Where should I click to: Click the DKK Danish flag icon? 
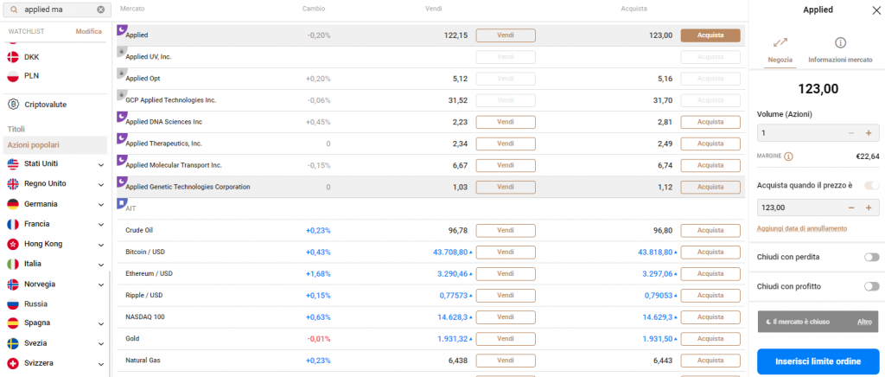13,57
